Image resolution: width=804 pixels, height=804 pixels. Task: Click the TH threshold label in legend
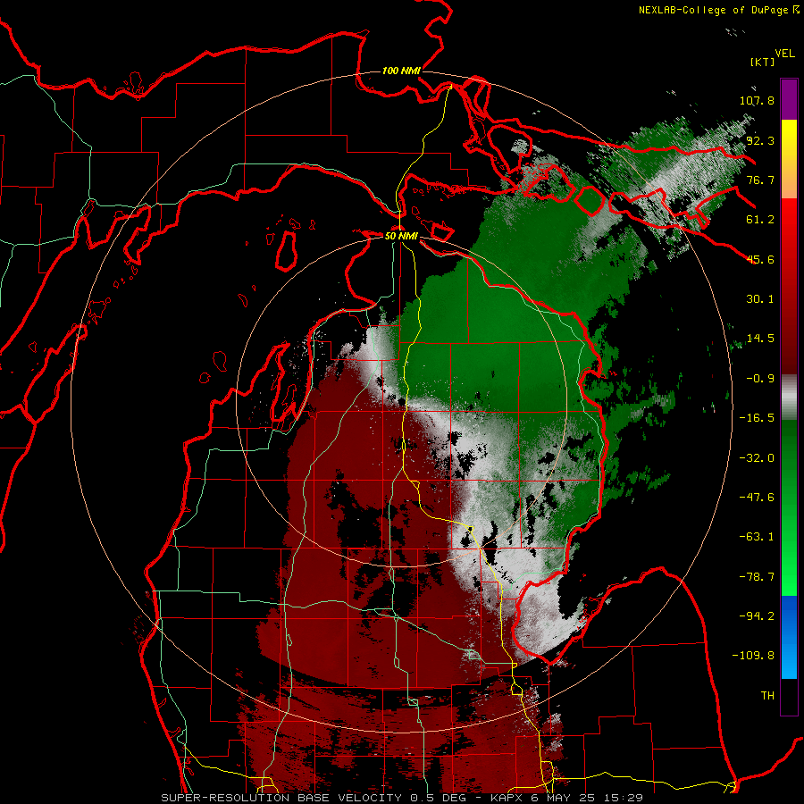point(767,696)
